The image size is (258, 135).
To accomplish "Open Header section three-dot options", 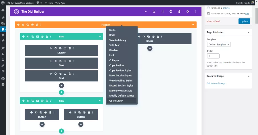I will pos(41,25).
